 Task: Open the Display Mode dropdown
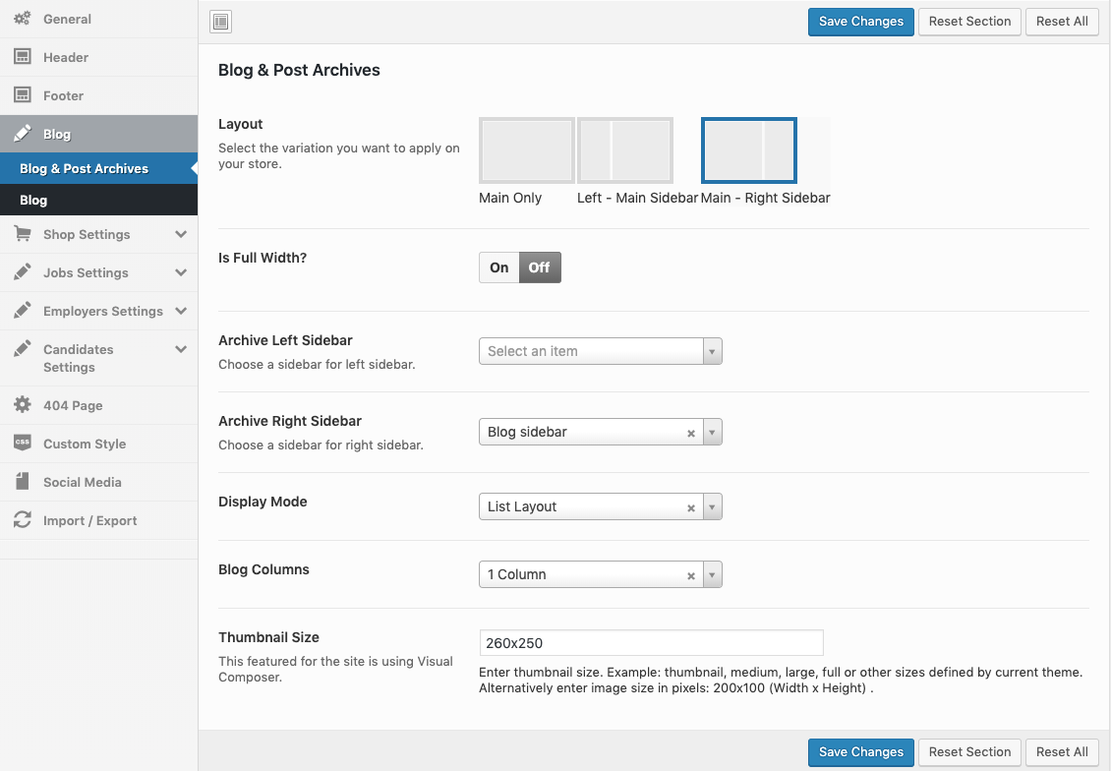600,506
